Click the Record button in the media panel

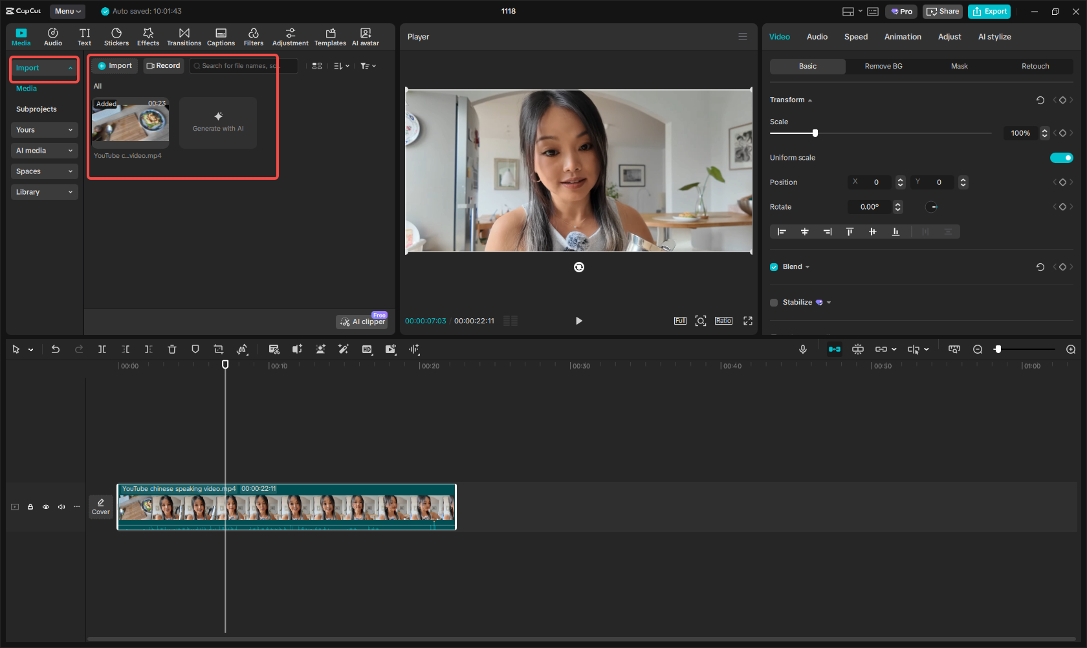(x=164, y=65)
